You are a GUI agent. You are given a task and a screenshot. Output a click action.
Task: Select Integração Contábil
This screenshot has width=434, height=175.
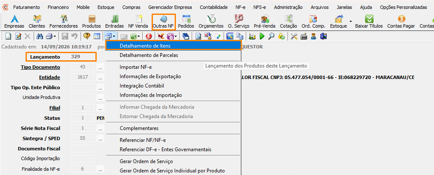173,86
